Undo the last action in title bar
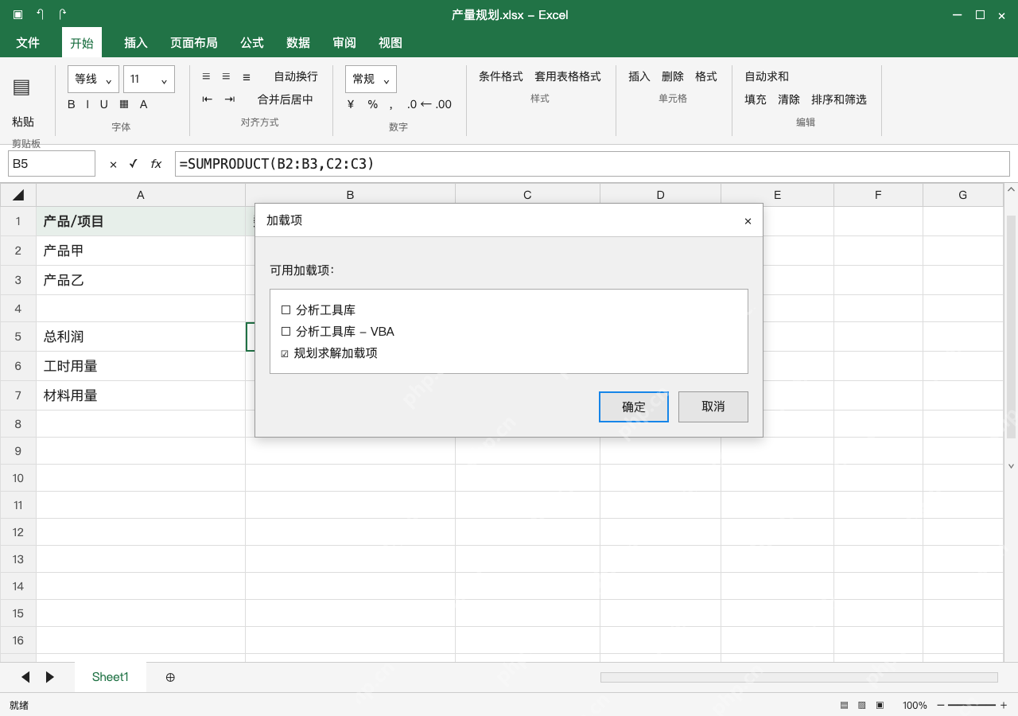 point(40,14)
